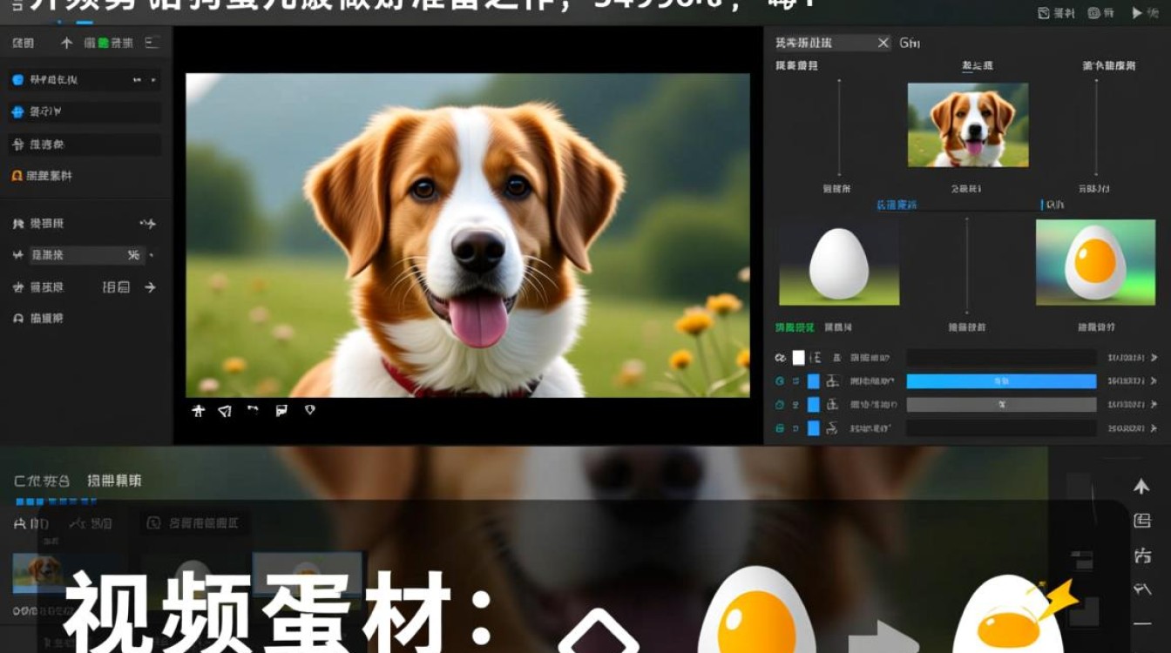1171x653 pixels.
Task: Click the green square icon in left panel header
Action: point(104,43)
